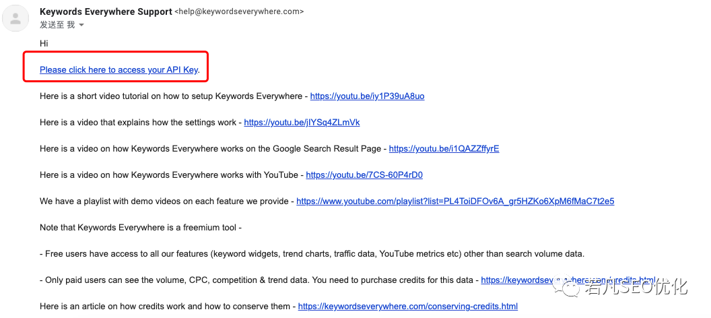
Task: Open setup tutorial link youtu.be/iy1P39uA8uo
Action: tap(368, 96)
